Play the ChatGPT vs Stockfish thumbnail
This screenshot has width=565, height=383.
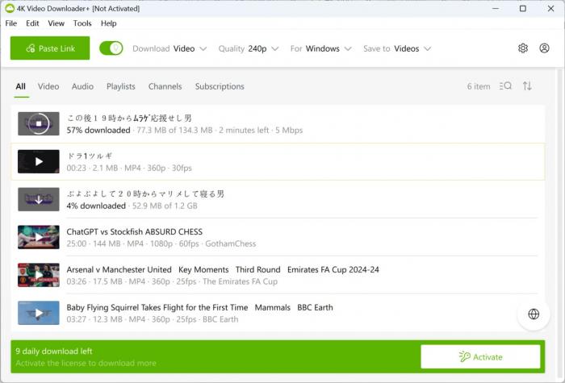tap(39, 237)
